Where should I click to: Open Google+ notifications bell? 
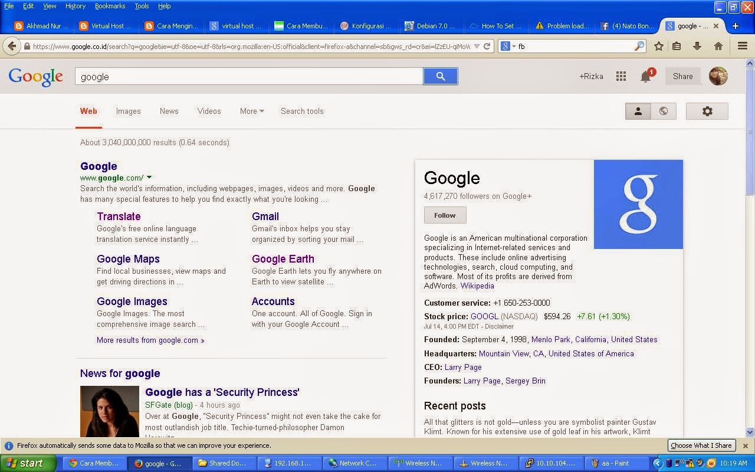pos(646,77)
